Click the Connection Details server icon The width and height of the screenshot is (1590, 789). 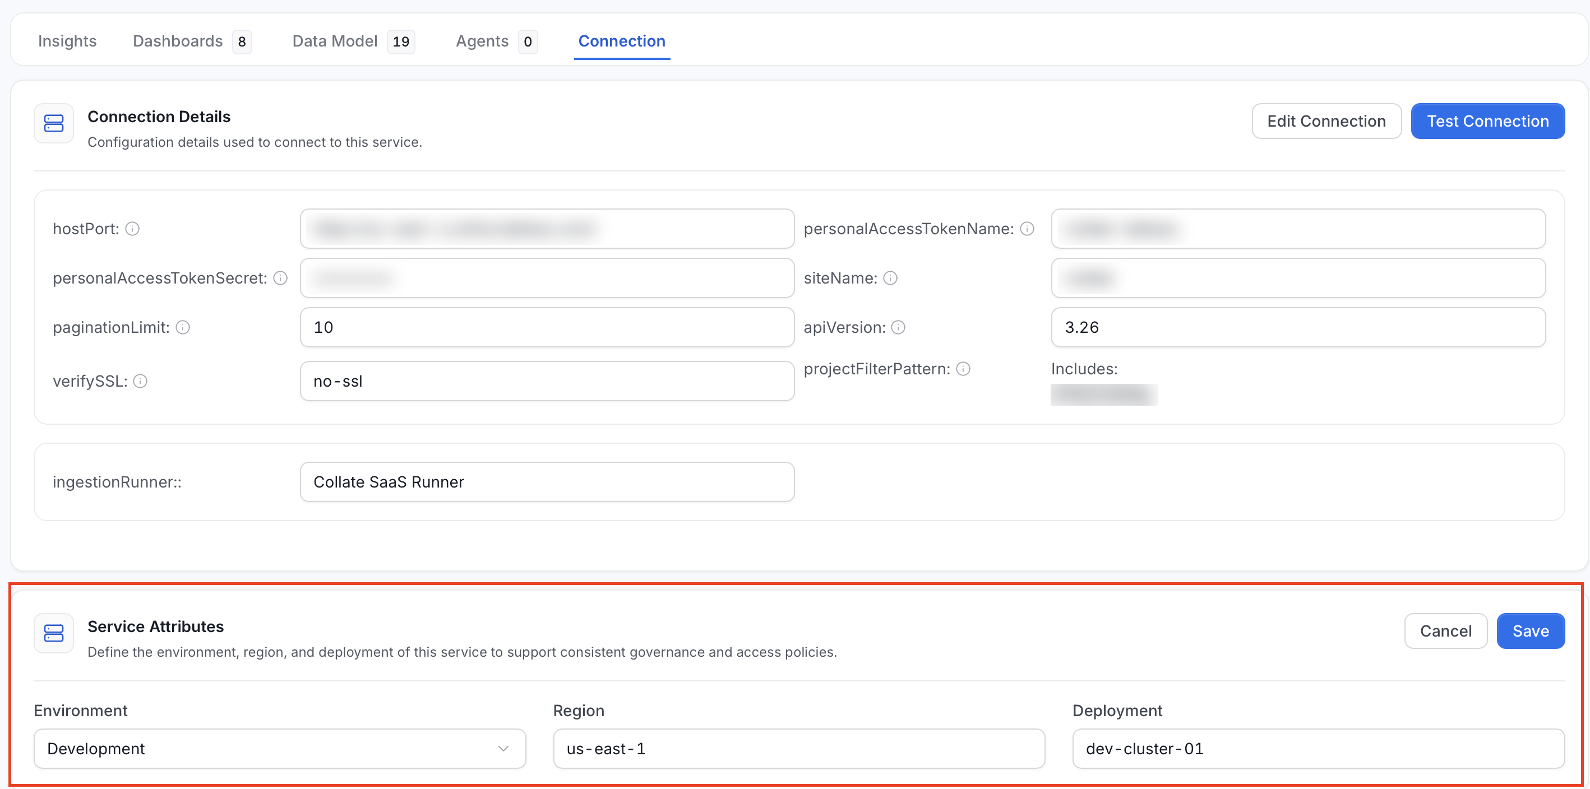pos(54,123)
